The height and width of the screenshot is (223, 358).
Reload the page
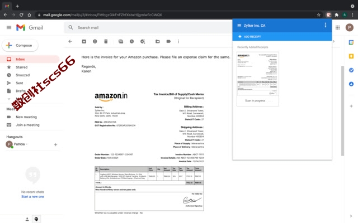[x=21, y=15]
